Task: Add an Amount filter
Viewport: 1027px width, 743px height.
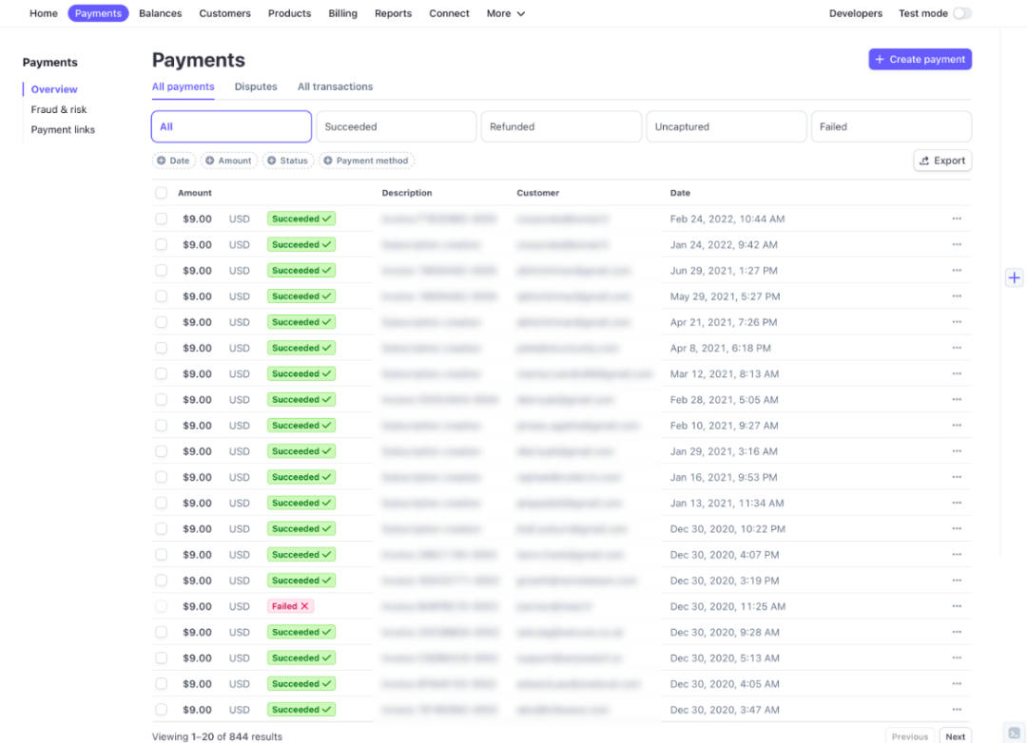Action: (x=228, y=161)
